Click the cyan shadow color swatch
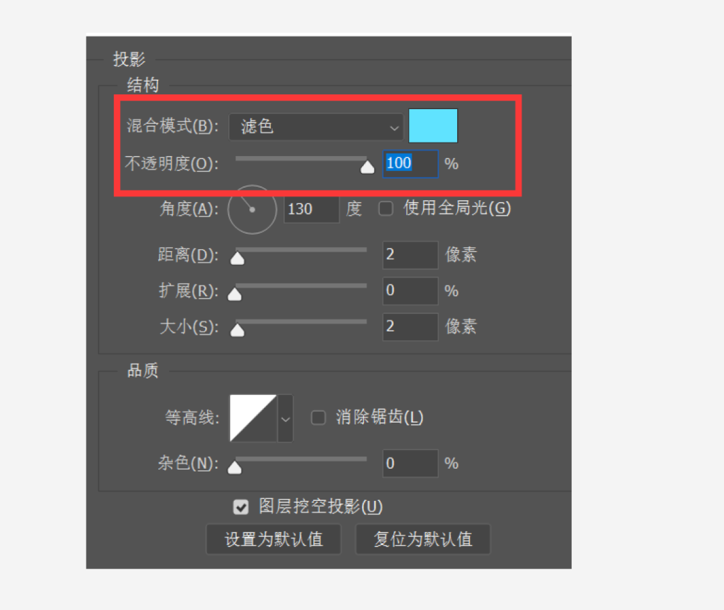724x610 pixels. pyautogui.click(x=432, y=126)
